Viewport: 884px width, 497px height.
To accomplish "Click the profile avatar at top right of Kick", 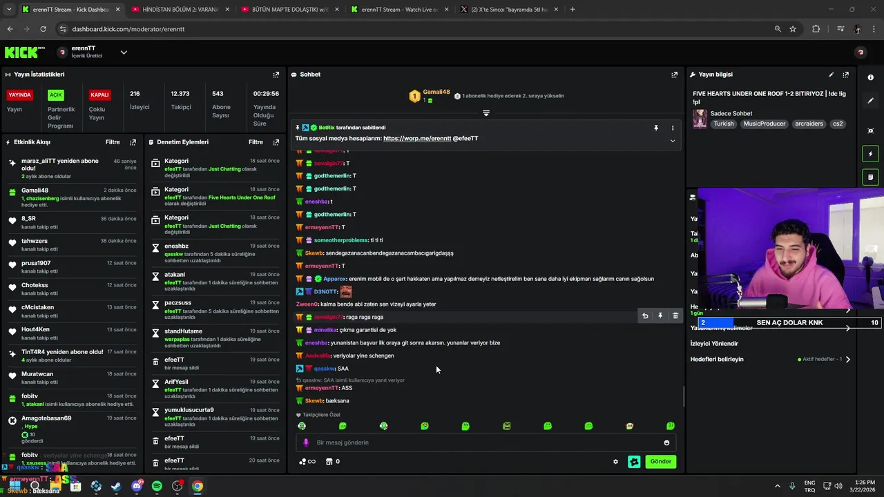I will (861, 52).
